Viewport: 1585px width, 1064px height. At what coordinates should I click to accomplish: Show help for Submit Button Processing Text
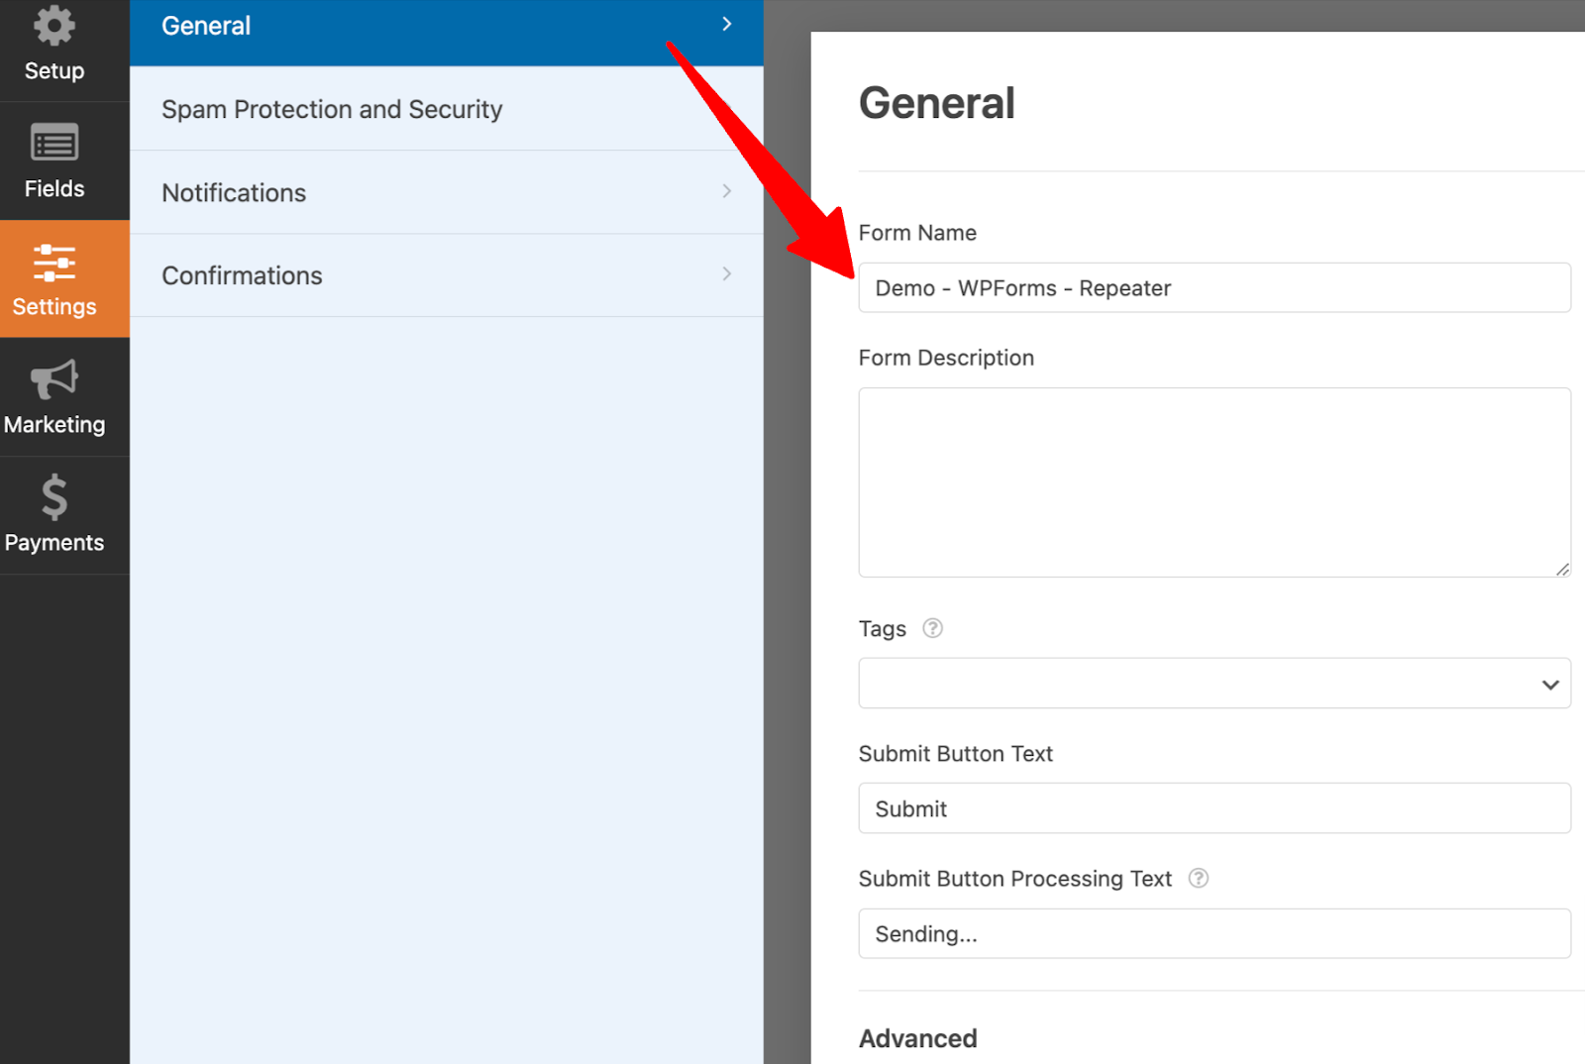click(x=1198, y=878)
